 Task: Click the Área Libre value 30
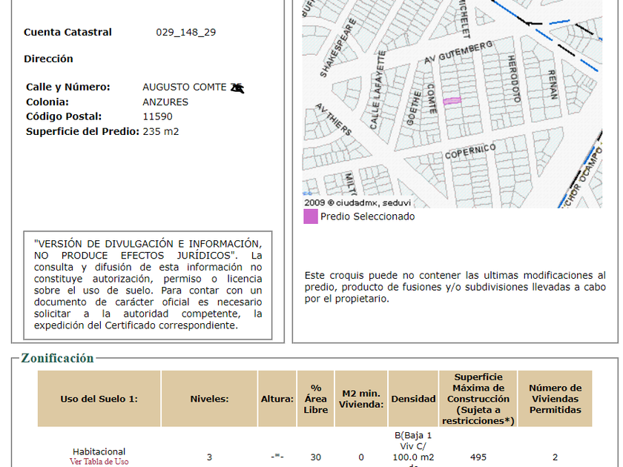tap(316, 457)
